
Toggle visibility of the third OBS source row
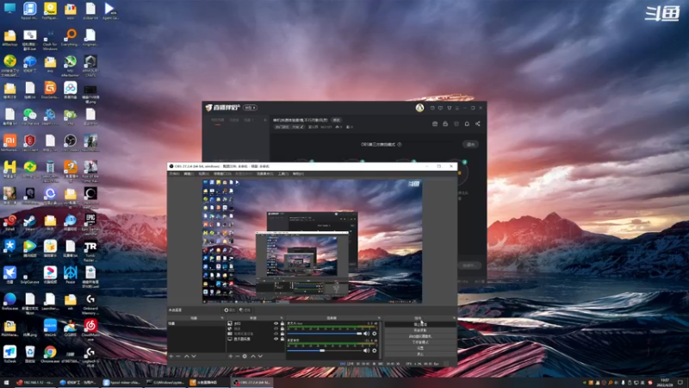(x=276, y=334)
